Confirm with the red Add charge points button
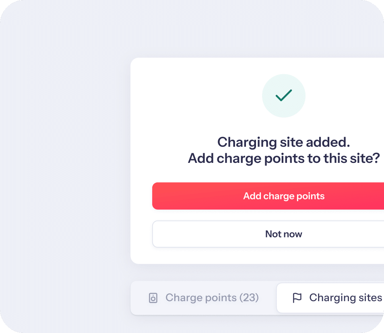 (268, 196)
